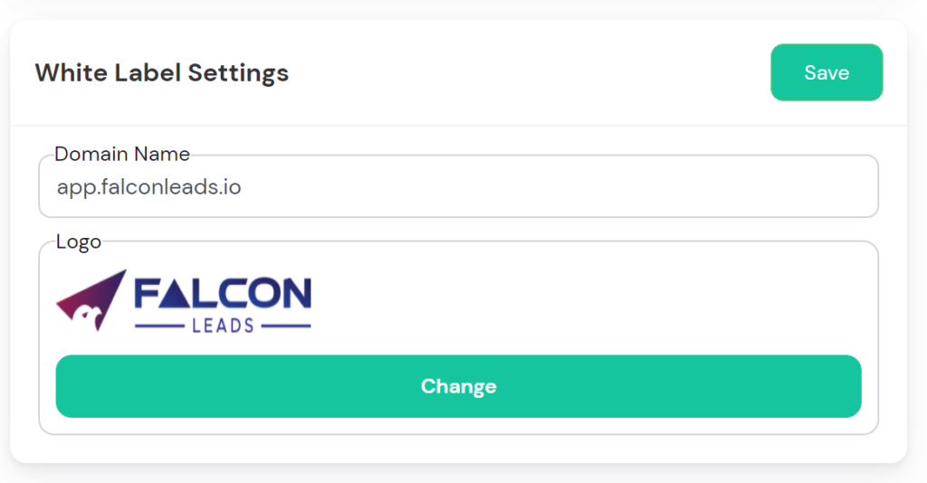This screenshot has width=927, height=483.
Task: Click the letter N in FALCON wordmark
Action: tap(296, 293)
